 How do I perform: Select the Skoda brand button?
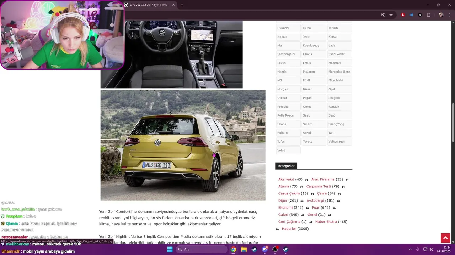288,124
